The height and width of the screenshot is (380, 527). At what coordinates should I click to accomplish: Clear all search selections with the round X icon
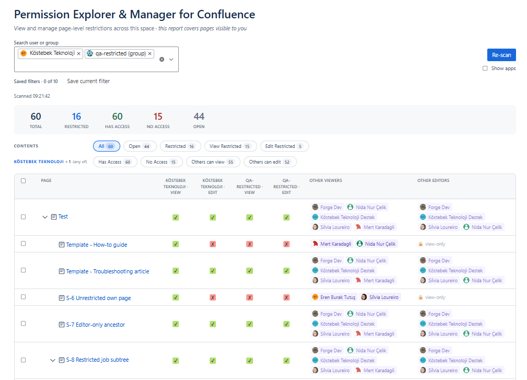point(162,59)
